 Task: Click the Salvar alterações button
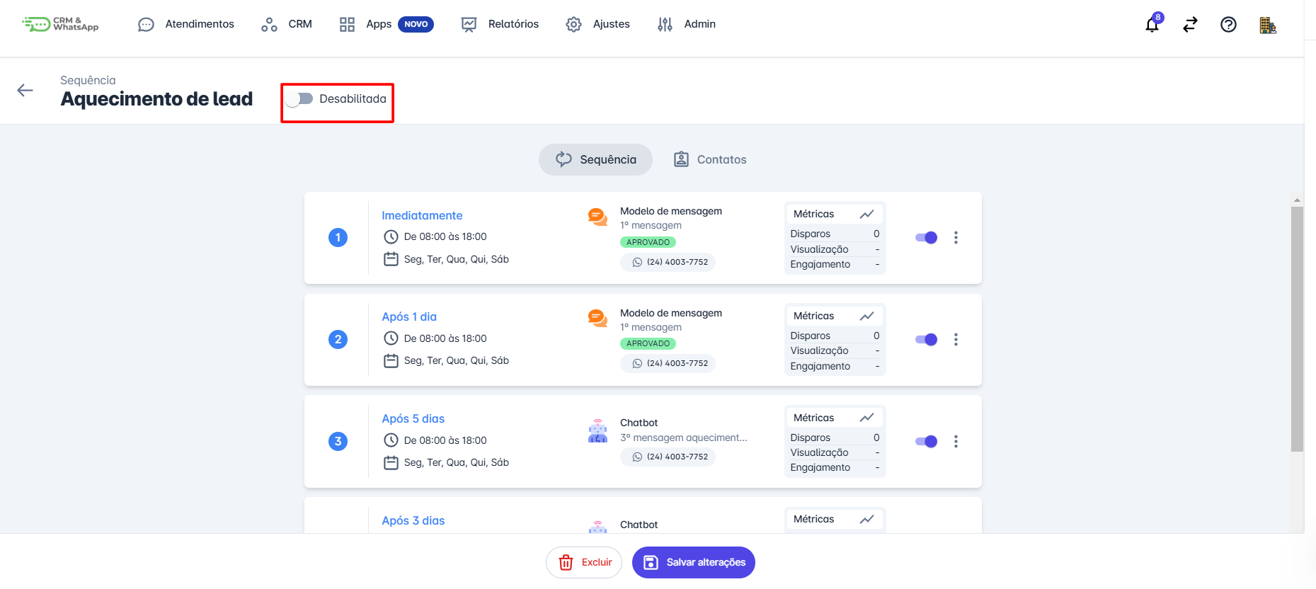click(x=693, y=562)
